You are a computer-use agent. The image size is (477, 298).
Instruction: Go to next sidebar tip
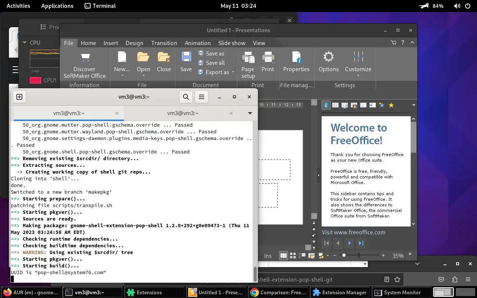(350, 243)
